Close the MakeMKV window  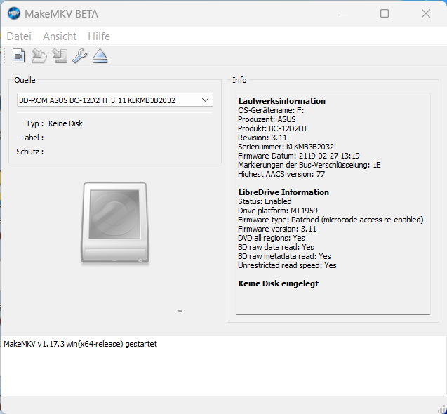(x=426, y=13)
